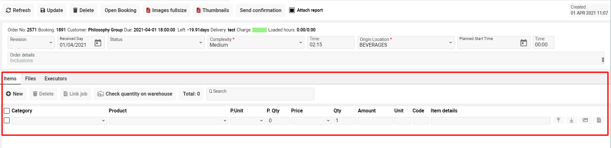Toggle the Attach report checkbox
This screenshot has height=148, width=611.
coord(292,10)
